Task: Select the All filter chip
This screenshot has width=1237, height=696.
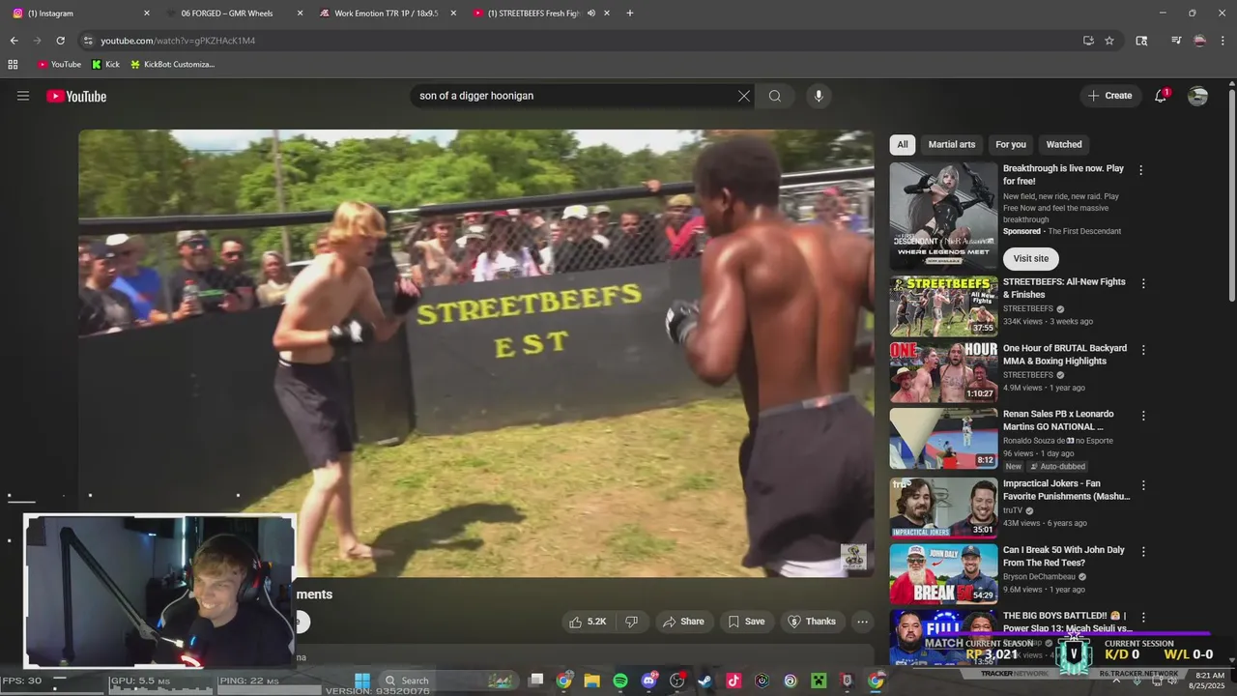Action: pyautogui.click(x=903, y=144)
